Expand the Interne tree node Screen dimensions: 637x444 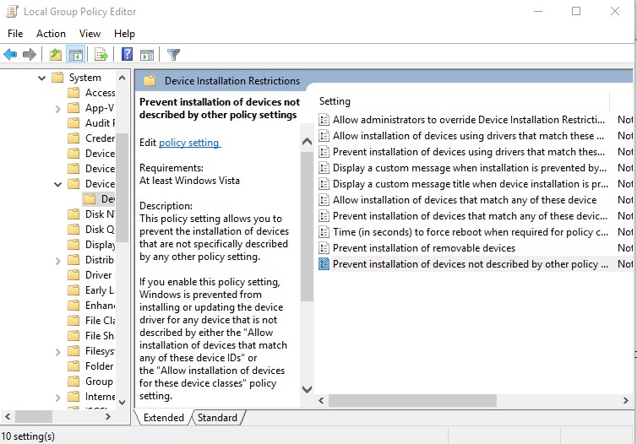[x=57, y=398]
